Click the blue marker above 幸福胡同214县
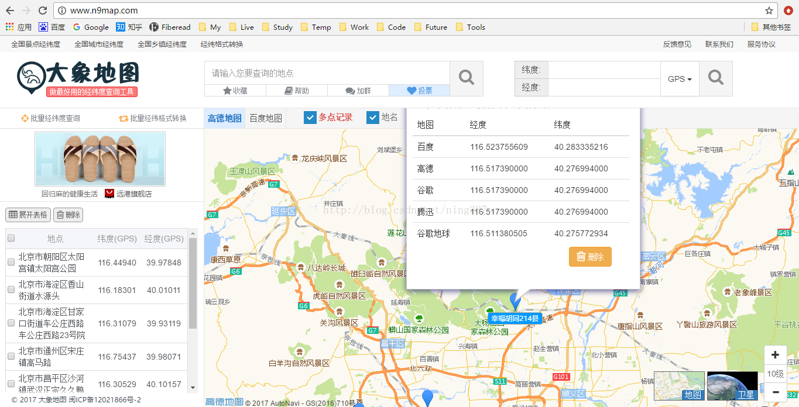This screenshot has width=799, height=407. pyautogui.click(x=515, y=301)
